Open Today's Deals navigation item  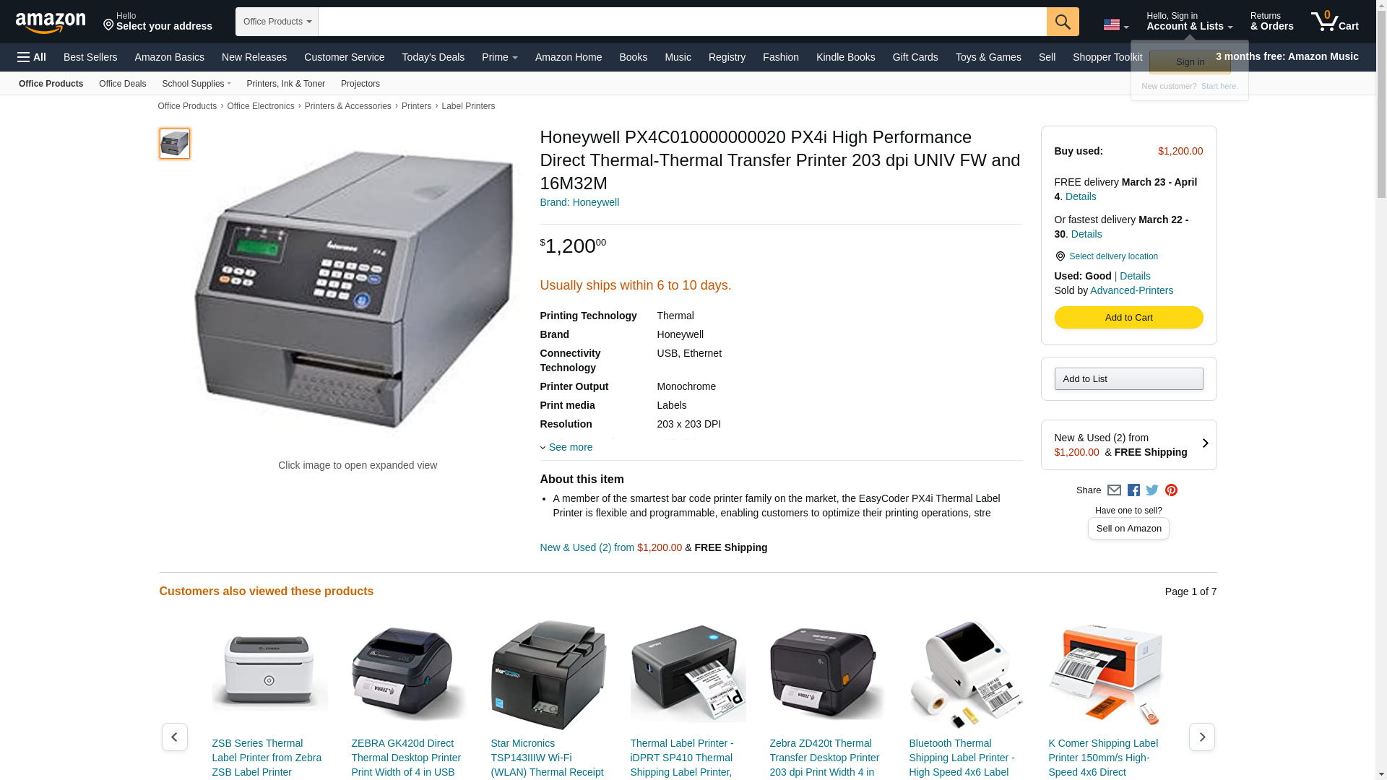(433, 57)
